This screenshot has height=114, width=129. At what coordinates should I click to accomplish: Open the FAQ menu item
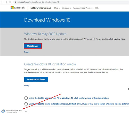(97, 8)
